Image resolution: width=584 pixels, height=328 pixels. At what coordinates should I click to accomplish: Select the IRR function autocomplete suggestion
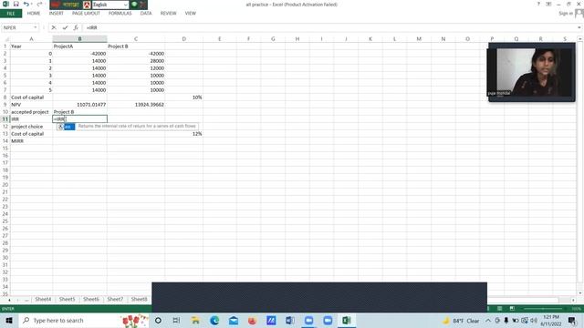(66, 127)
